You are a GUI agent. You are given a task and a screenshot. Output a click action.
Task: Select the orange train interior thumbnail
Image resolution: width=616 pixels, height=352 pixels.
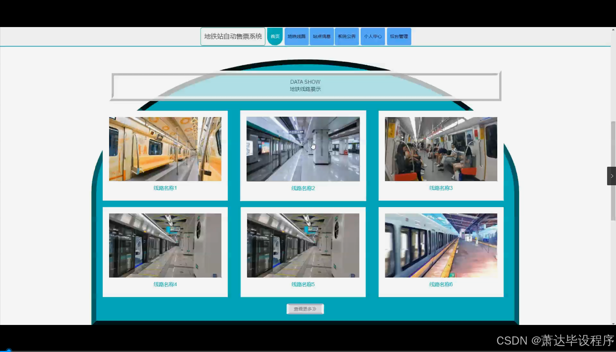[165, 149]
